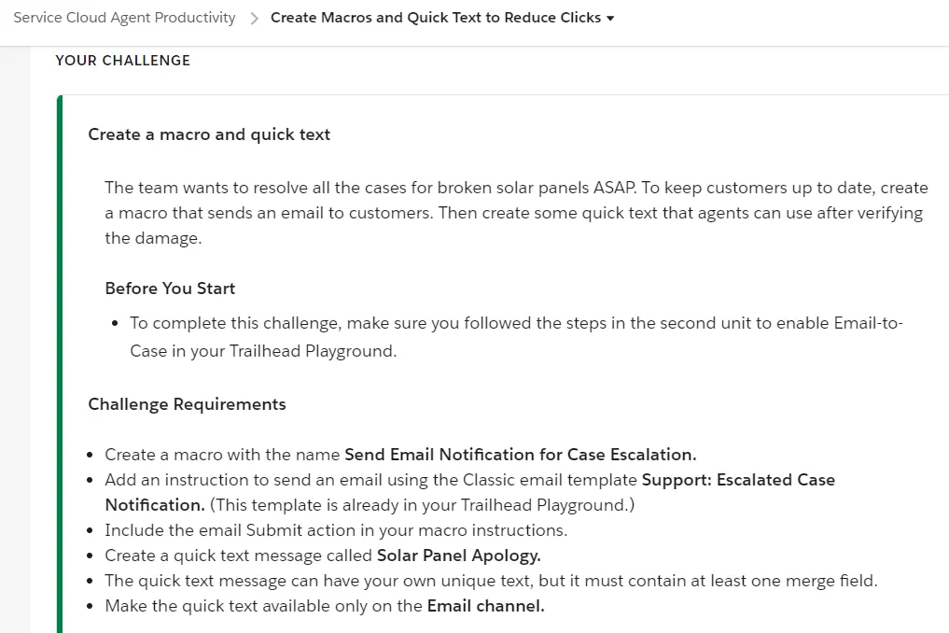949x633 pixels.
Task: Select the Create a macro and quick text heading
Action: [208, 134]
